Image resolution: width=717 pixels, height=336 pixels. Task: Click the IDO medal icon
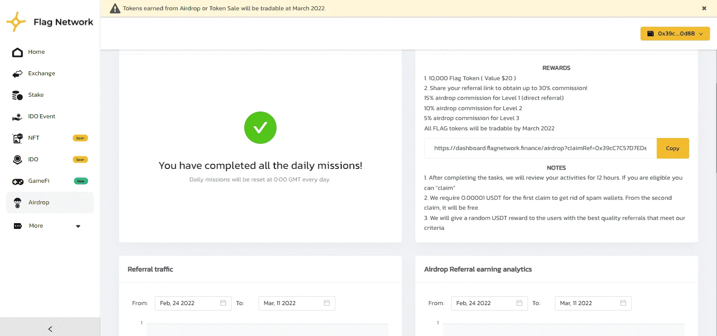[x=18, y=160]
